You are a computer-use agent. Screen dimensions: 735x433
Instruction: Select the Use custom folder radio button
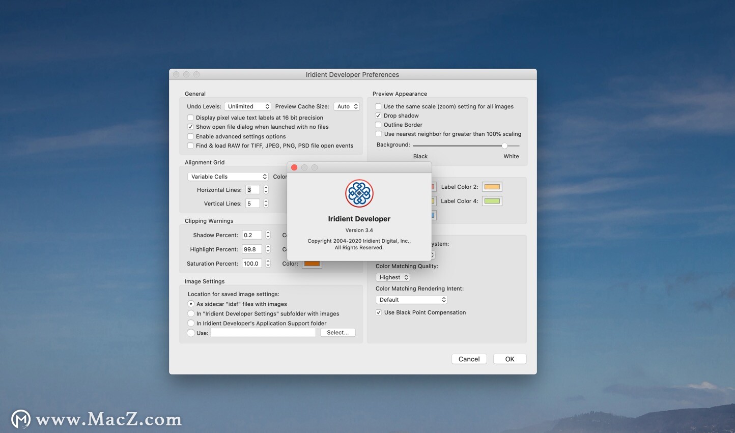click(x=191, y=333)
